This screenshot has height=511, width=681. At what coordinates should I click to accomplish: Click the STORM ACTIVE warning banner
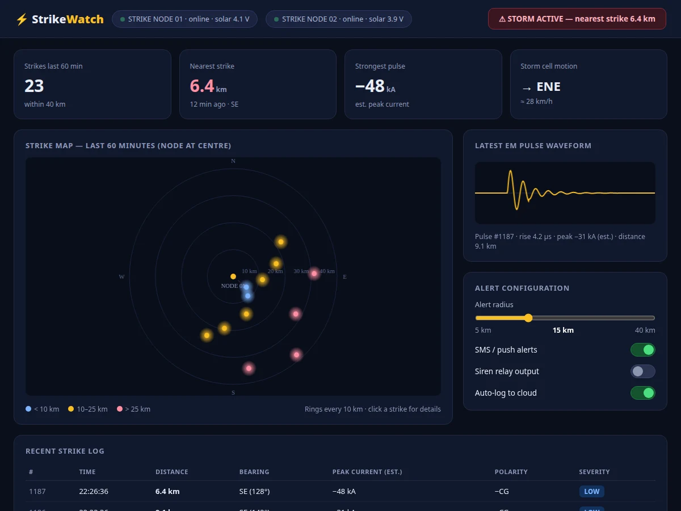tap(577, 19)
